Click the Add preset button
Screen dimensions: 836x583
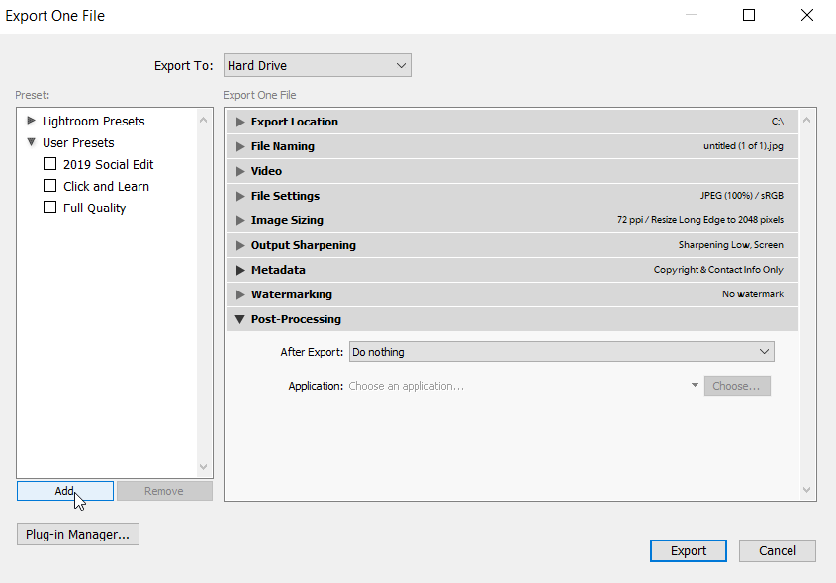(64, 491)
